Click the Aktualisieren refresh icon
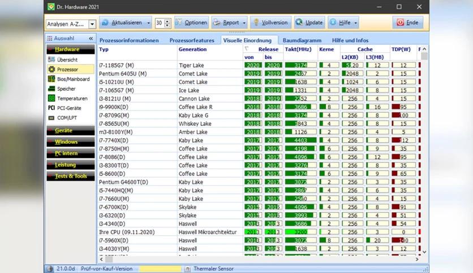The width and height of the screenshot is (473, 273). pyautogui.click(x=105, y=23)
